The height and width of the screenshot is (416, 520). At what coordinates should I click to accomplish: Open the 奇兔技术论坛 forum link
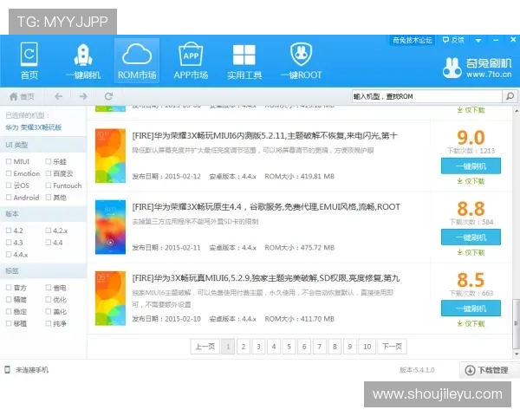pyautogui.click(x=412, y=40)
